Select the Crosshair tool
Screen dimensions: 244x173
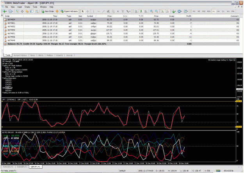[88, 11]
